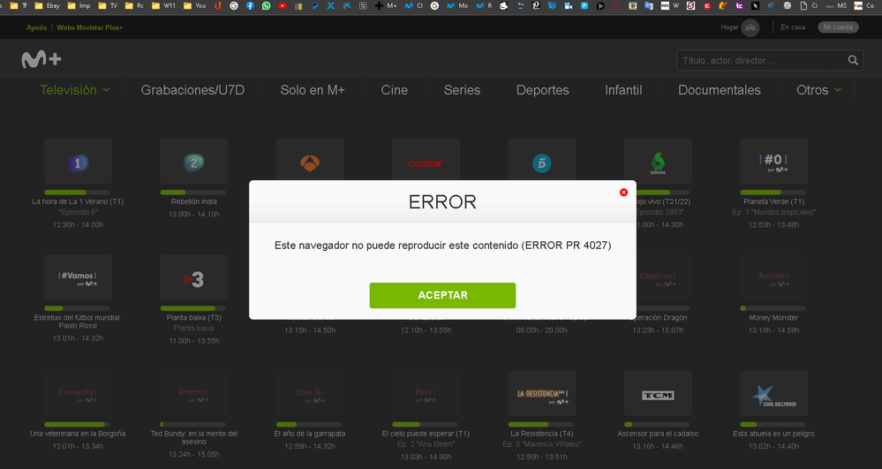Open the PayPal bookmark icon

point(314,5)
